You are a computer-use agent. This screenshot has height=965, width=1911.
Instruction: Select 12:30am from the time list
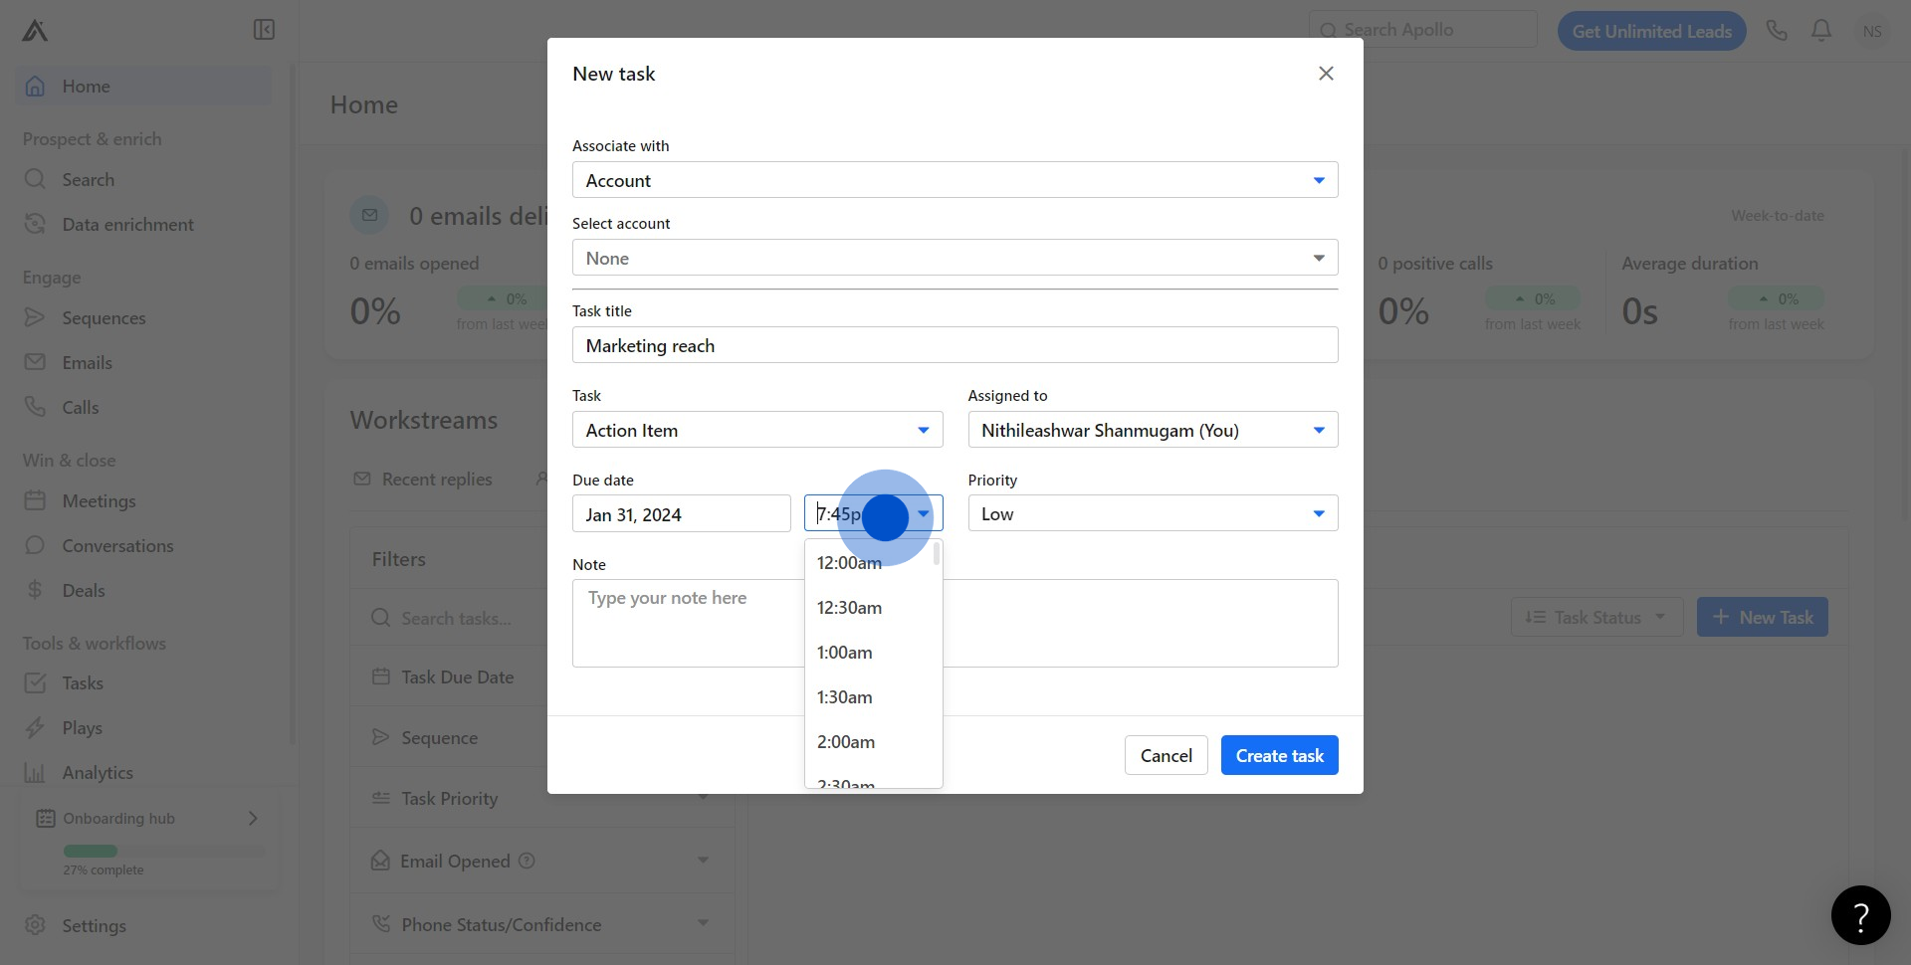(849, 608)
